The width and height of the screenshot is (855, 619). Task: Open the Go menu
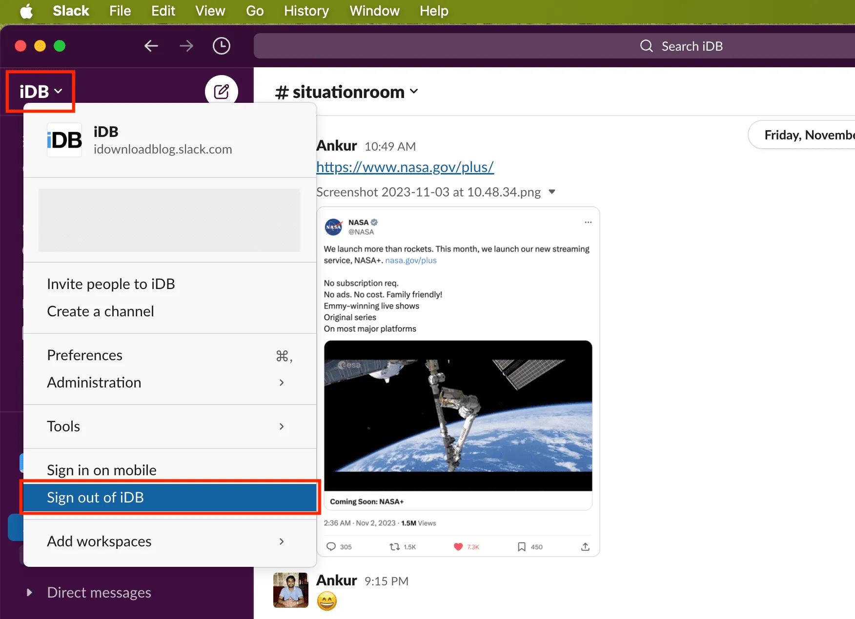click(x=255, y=11)
